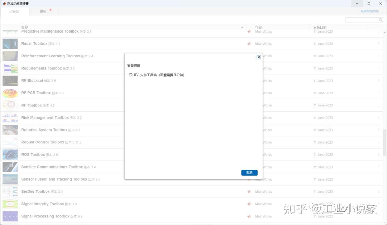The image size is (387, 225).
Task: Click the SerDes Toolbox icon
Action: pyautogui.click(x=10, y=191)
